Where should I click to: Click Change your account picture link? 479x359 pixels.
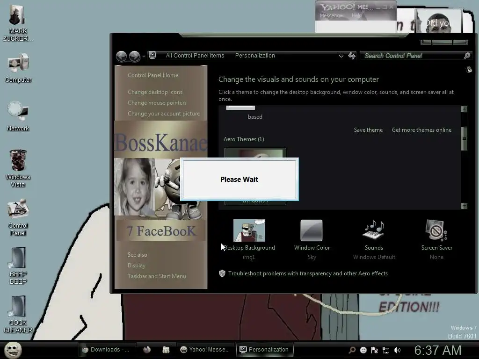pos(163,114)
